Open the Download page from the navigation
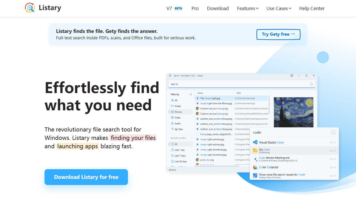356x214 pixels. [218, 8]
